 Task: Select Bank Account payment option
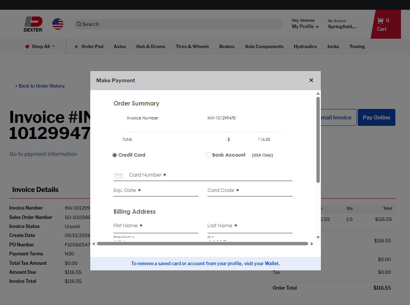[209, 155]
